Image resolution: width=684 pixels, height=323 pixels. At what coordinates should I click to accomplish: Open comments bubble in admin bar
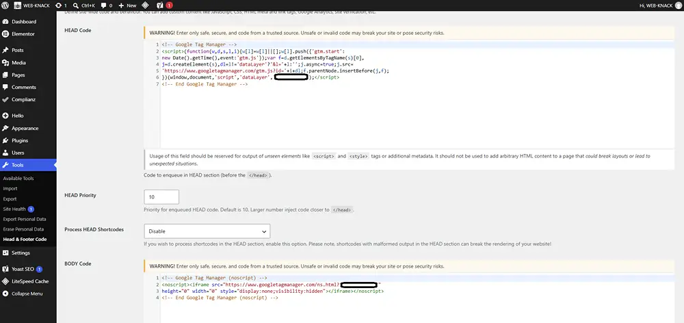pos(103,5)
